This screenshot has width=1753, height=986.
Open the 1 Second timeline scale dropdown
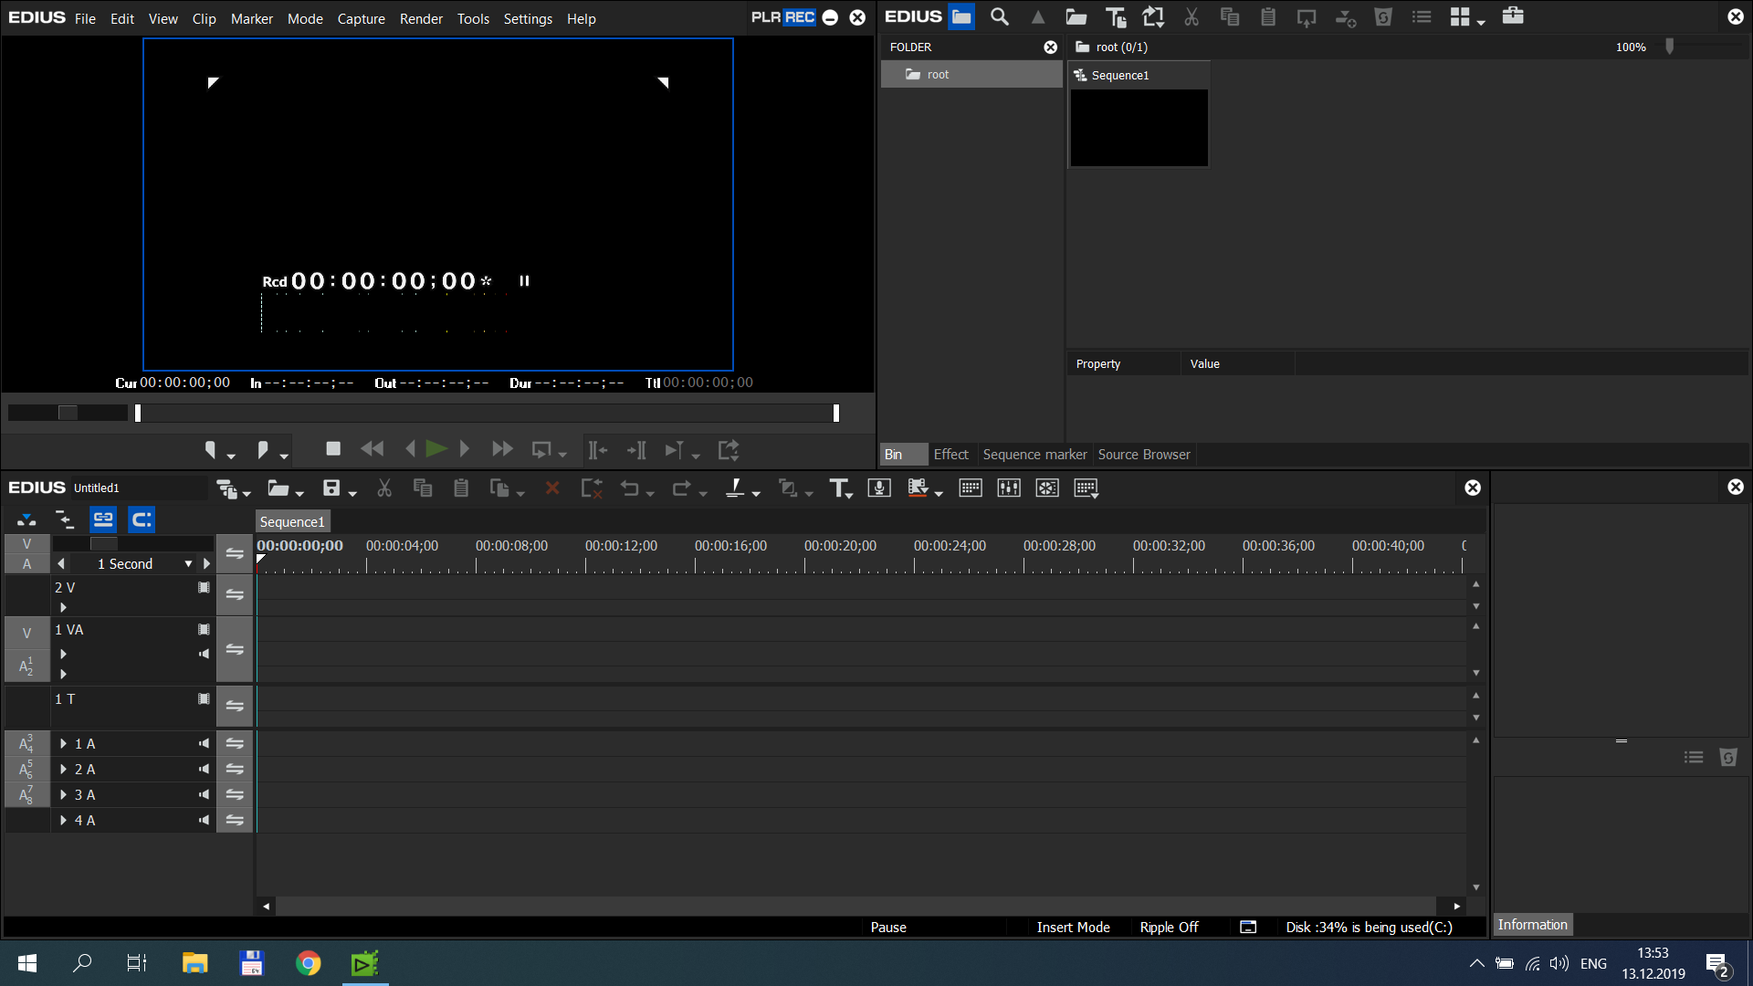(x=188, y=564)
